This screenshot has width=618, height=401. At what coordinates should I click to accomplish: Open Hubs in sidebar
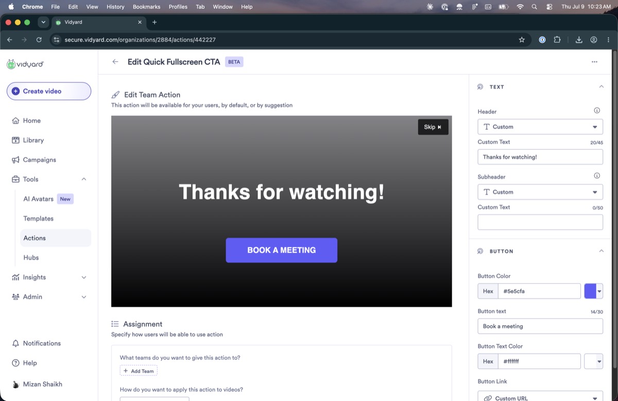(31, 257)
